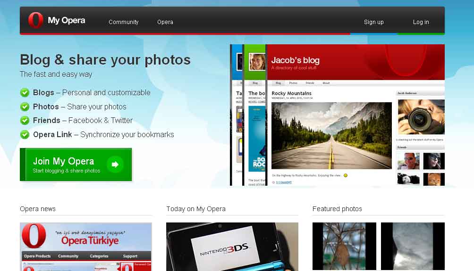Click the friend thumbnail of woman with glasses

point(434,161)
